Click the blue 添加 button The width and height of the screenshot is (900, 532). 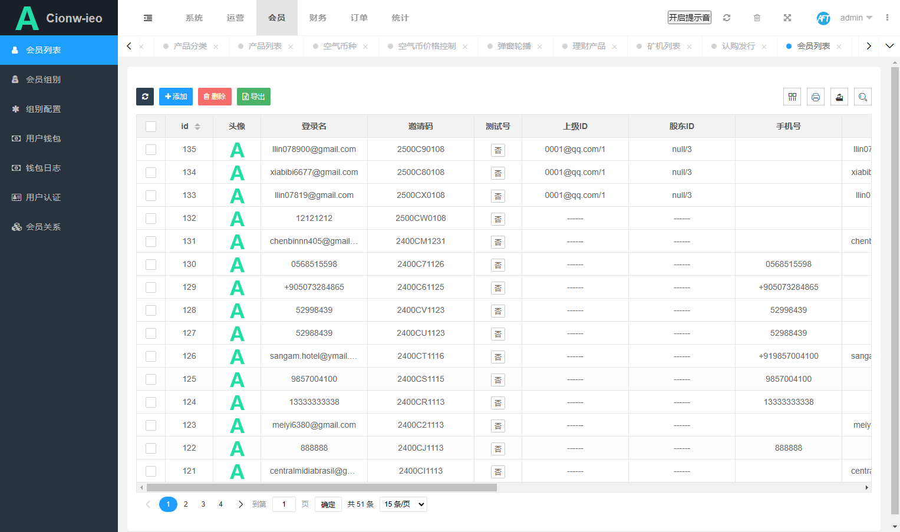[x=176, y=97]
